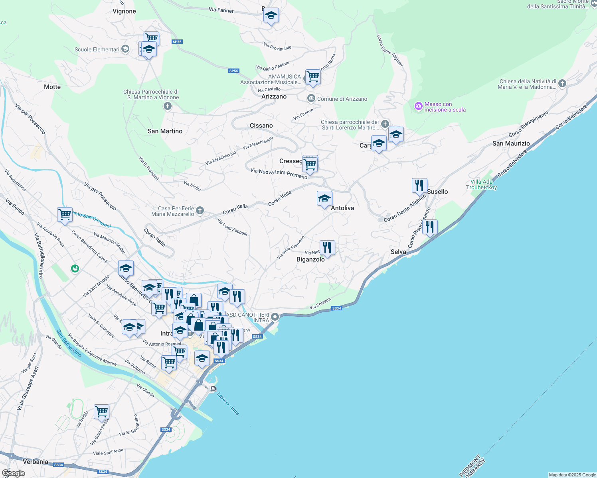Select the ferry terminal icon at Laveno - Intra

tap(213, 388)
